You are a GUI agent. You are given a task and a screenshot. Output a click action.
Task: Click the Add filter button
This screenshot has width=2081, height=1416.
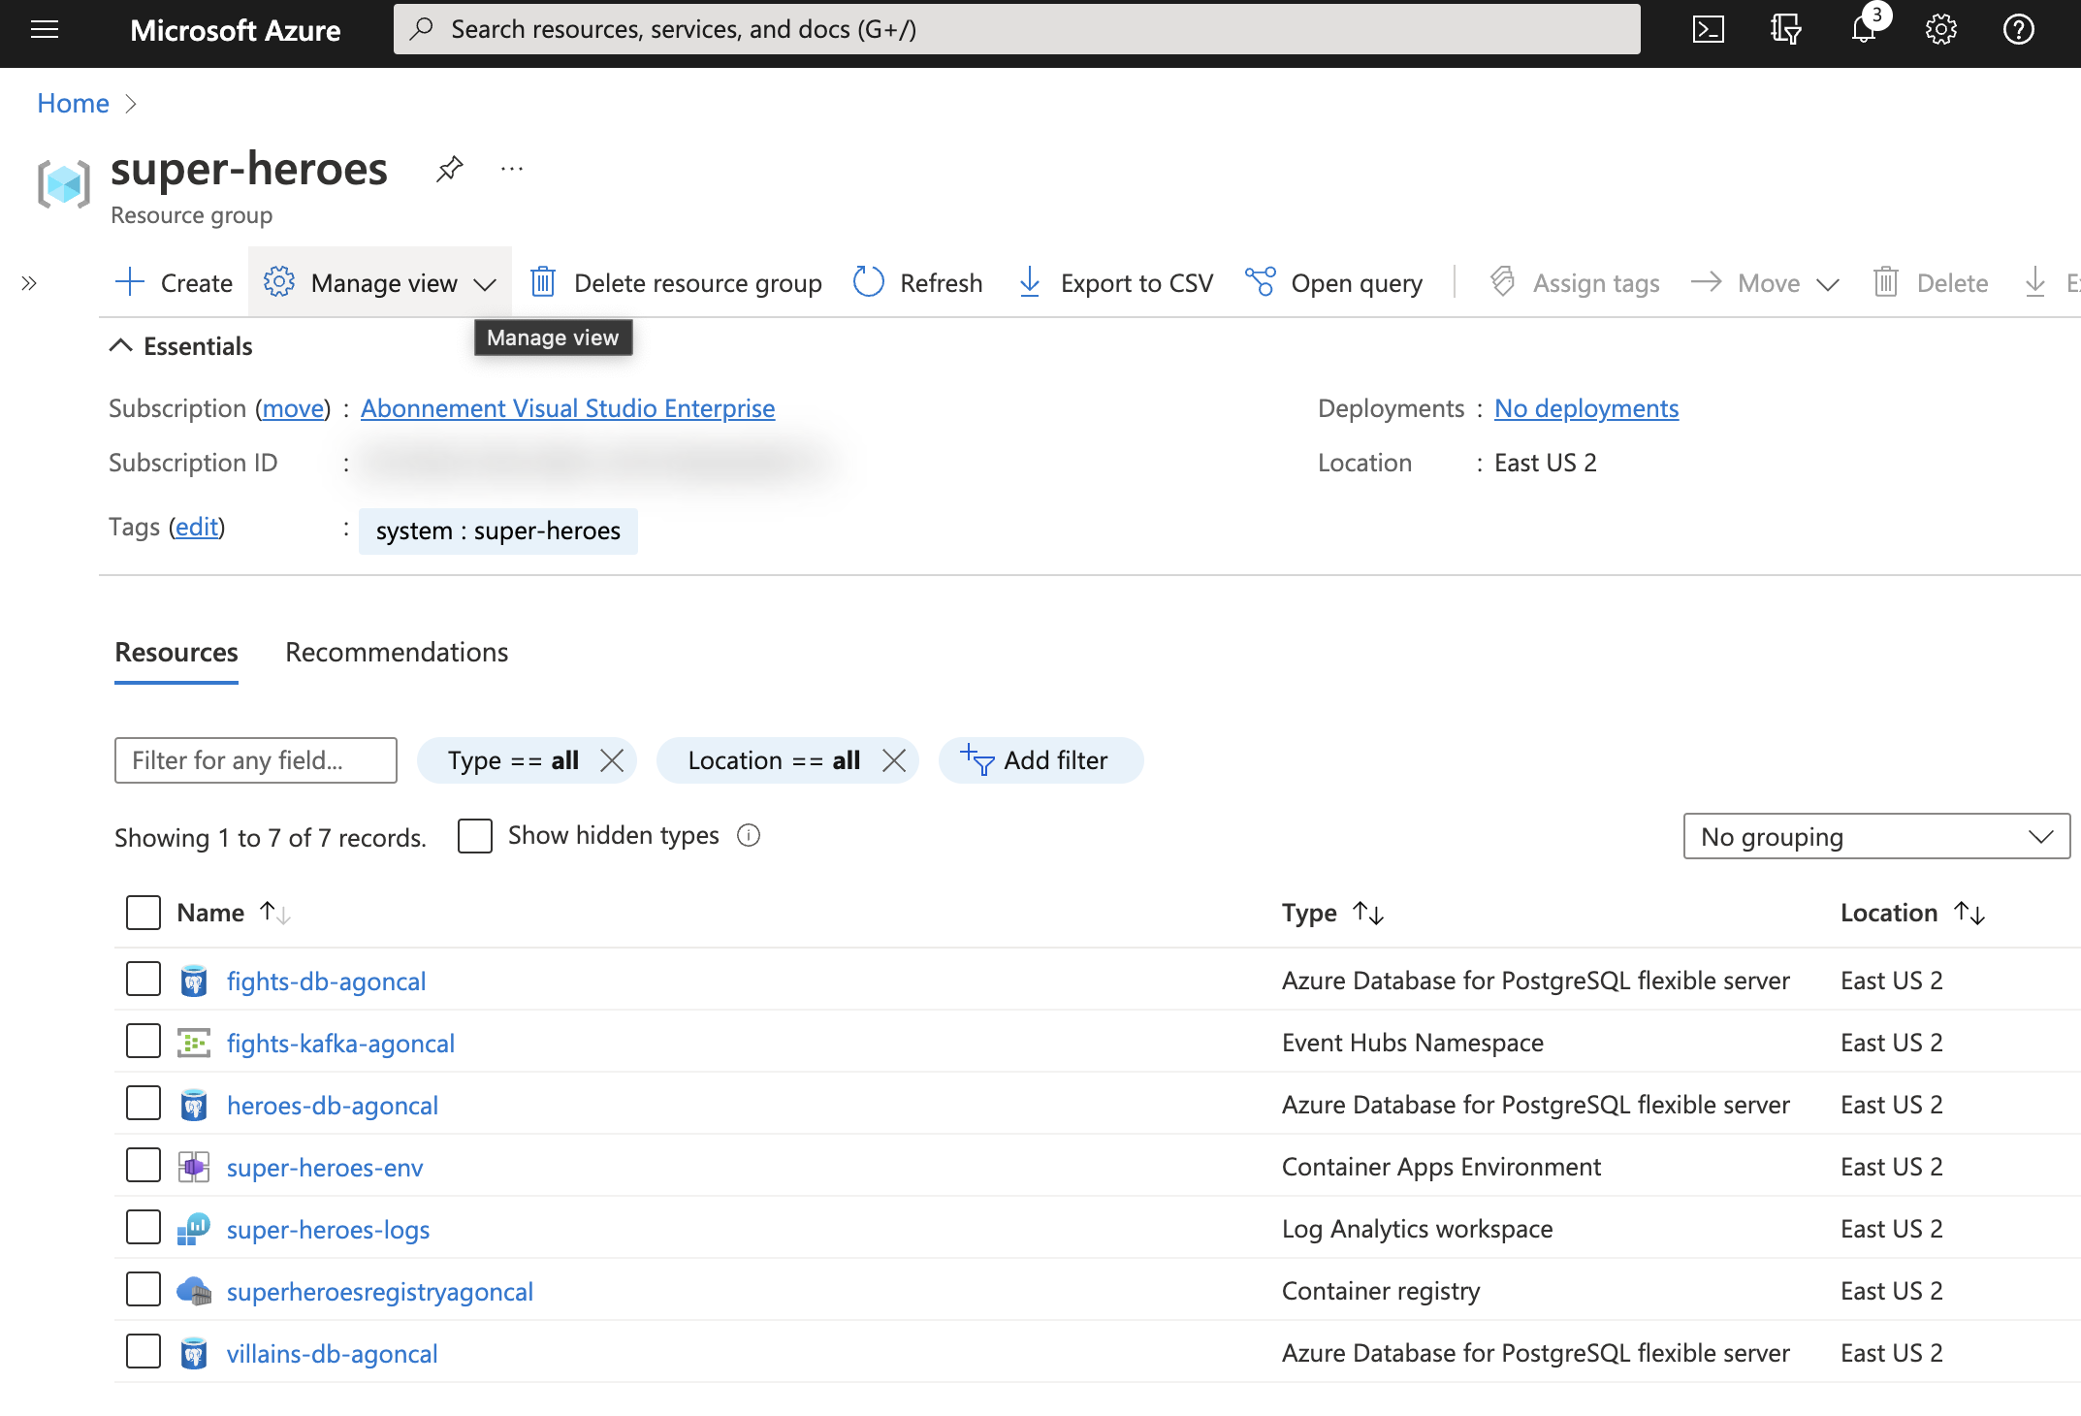coord(1037,758)
